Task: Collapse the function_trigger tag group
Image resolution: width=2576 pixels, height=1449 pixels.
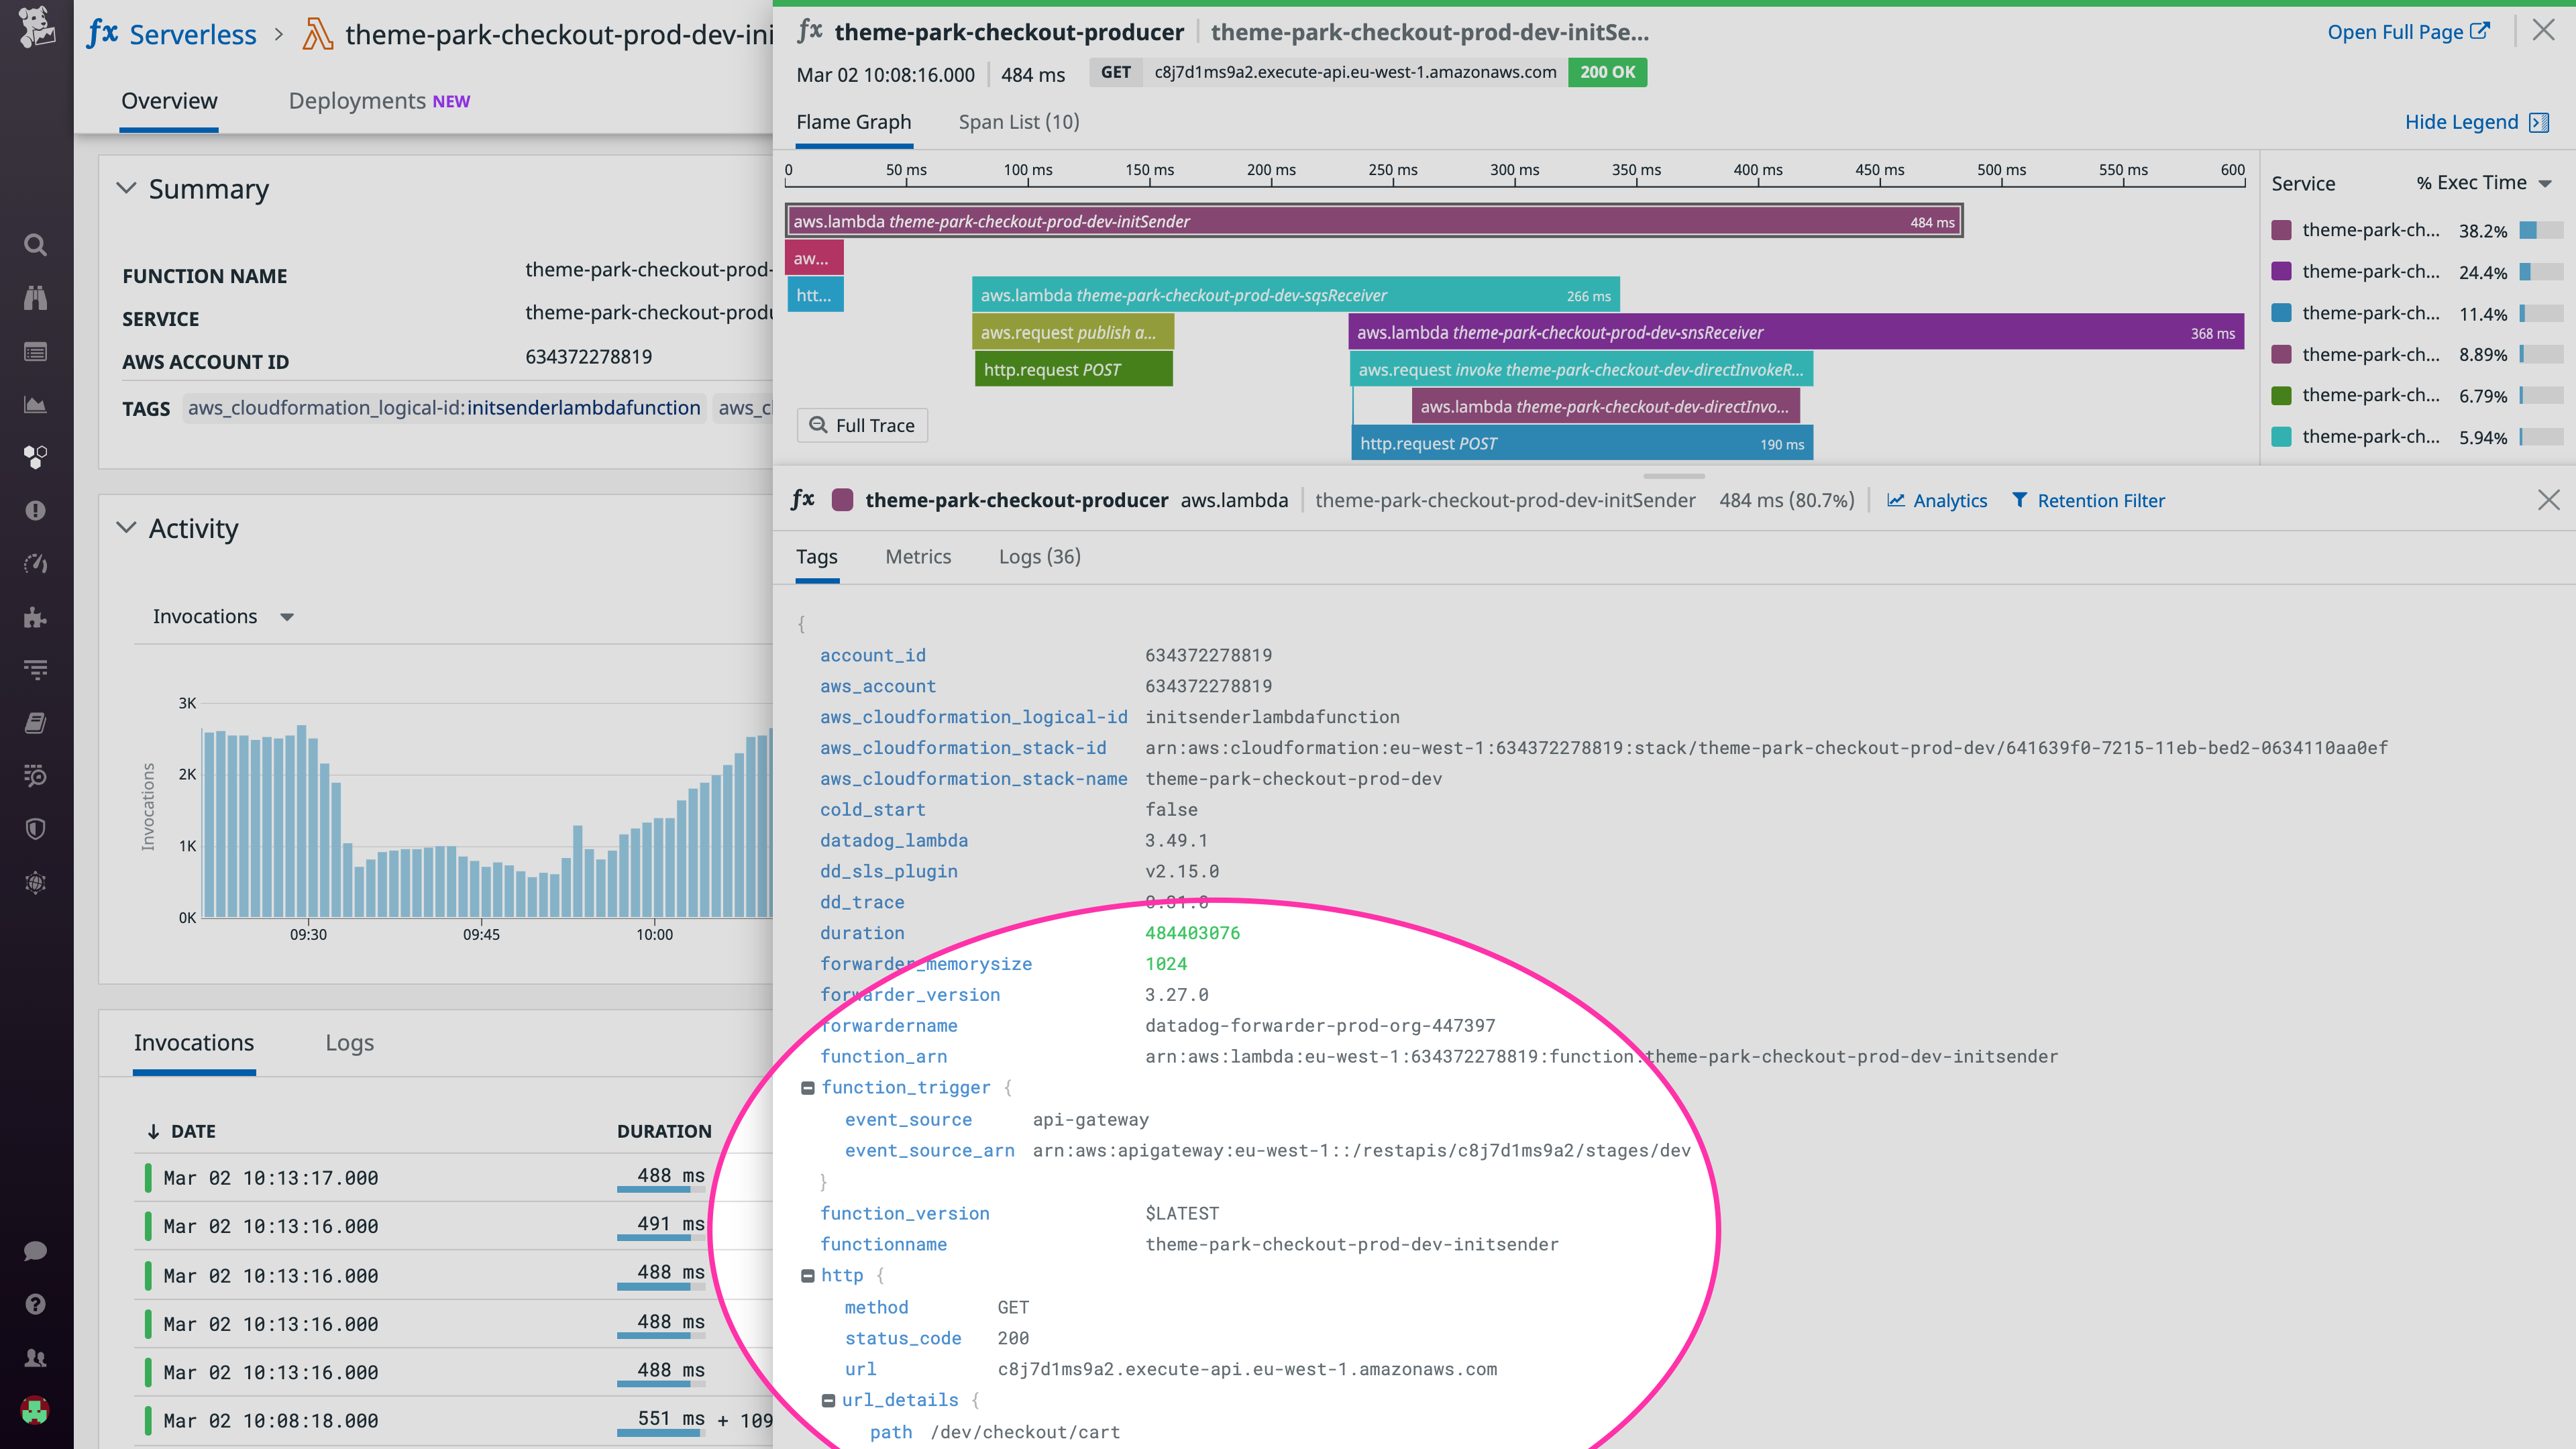Action: click(x=808, y=1087)
